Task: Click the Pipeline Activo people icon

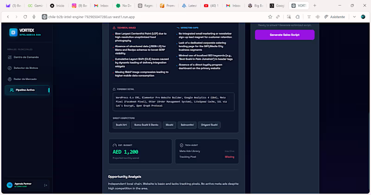Action: (x=12, y=90)
